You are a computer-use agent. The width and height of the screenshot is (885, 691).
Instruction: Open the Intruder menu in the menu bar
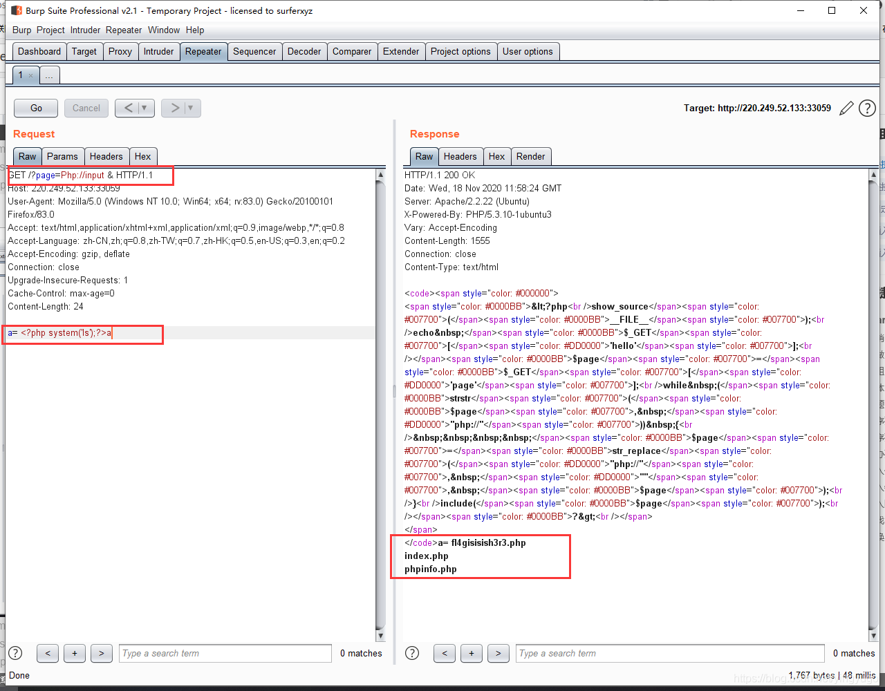coord(86,30)
